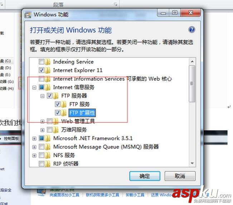Click the Windows Features title bar icon
Image resolution: width=233 pixels, height=205 pixels.
pos(28,15)
